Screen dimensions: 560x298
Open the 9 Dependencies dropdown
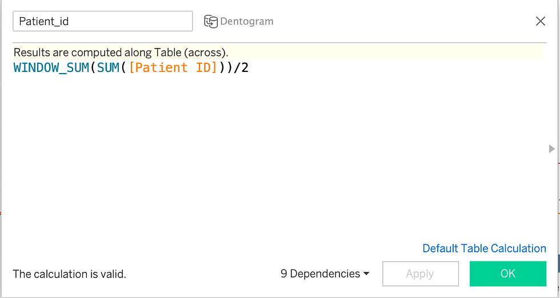click(325, 273)
